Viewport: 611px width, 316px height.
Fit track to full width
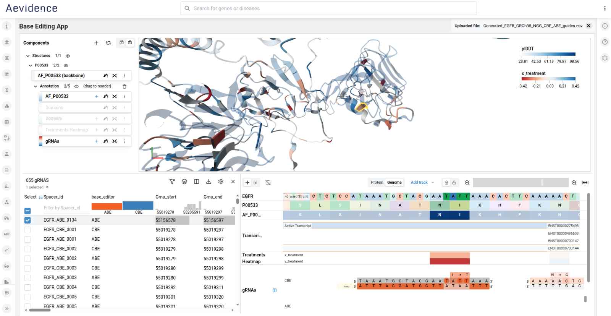coord(585,183)
